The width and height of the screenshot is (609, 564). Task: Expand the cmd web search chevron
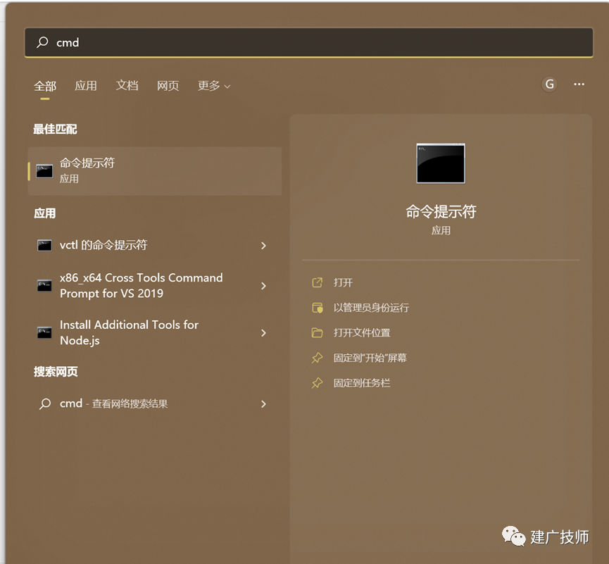[x=264, y=404]
